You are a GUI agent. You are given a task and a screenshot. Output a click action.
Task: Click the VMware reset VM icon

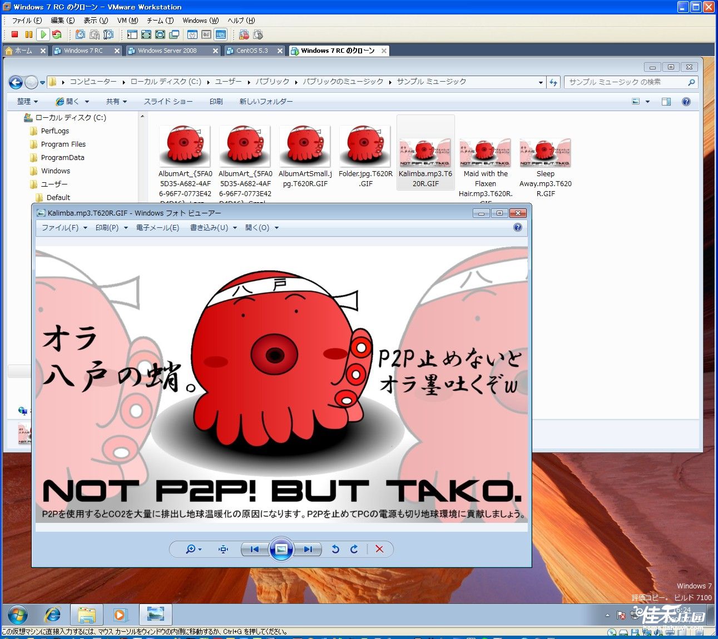tap(57, 34)
